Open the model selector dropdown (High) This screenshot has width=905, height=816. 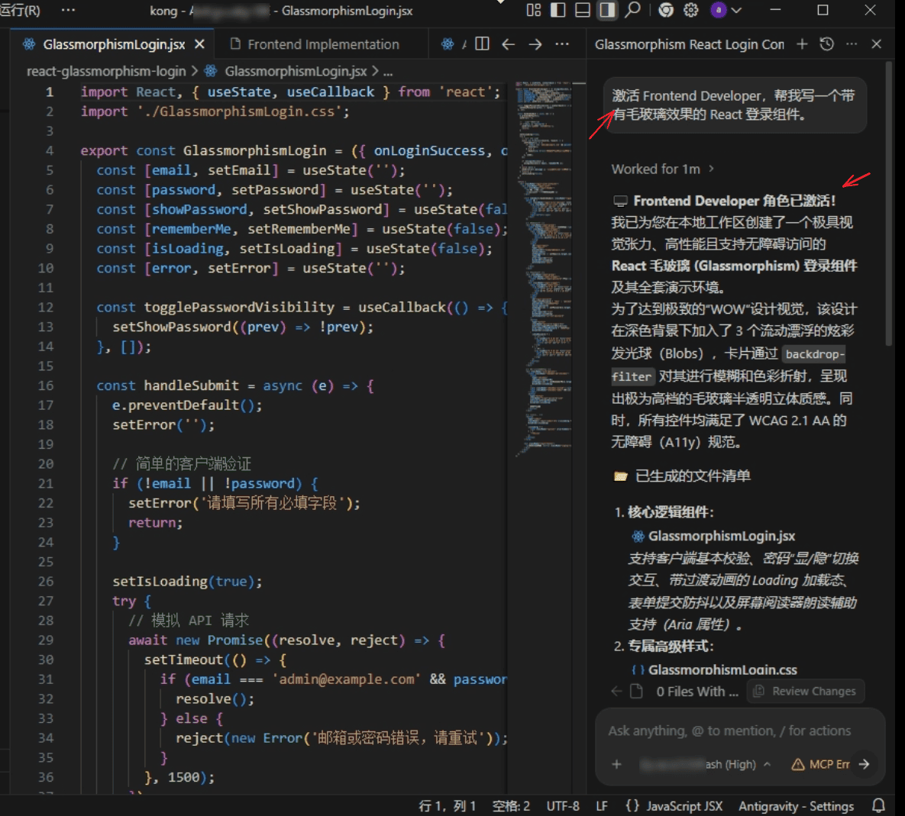click(x=706, y=764)
